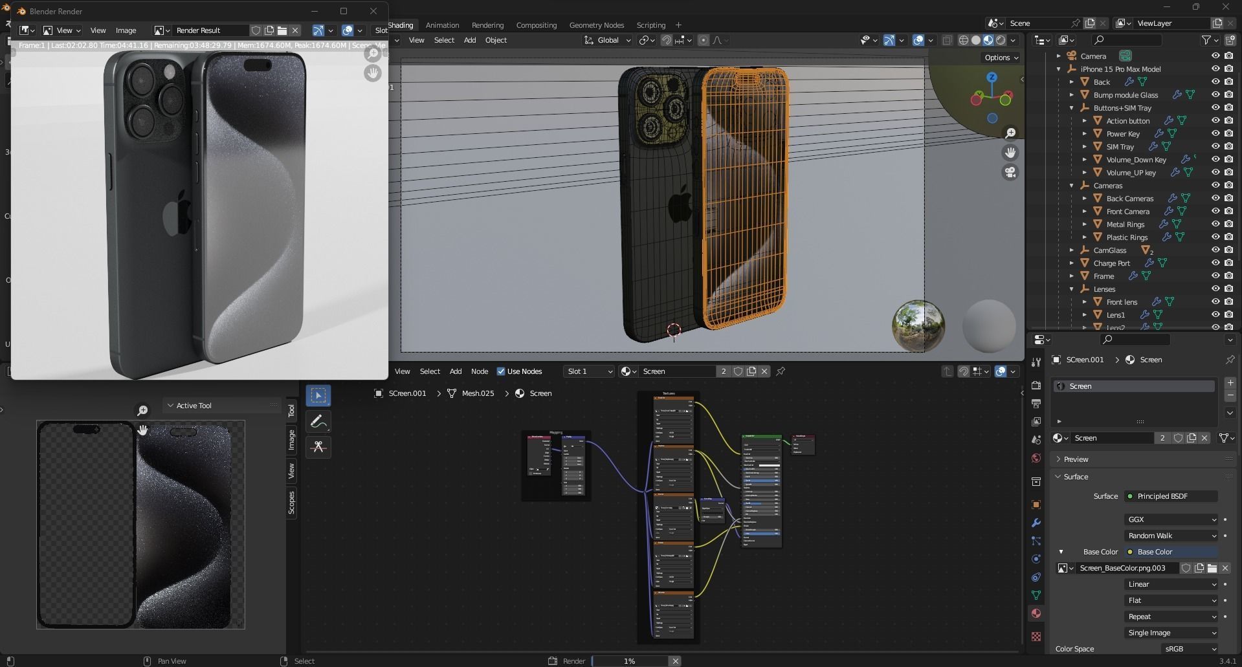Collapse the iPhone 15 Pro Max Model collection
This screenshot has height=667, width=1242.
[1059, 69]
